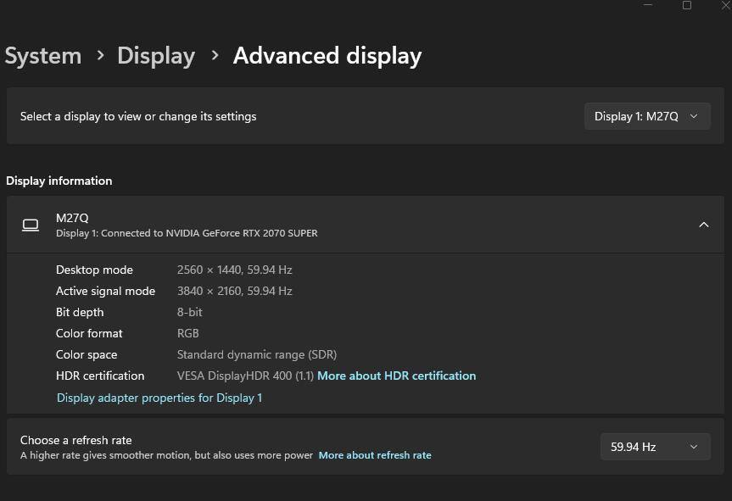Click the Desktop mode resolution value
732x501 pixels.
(x=234, y=270)
